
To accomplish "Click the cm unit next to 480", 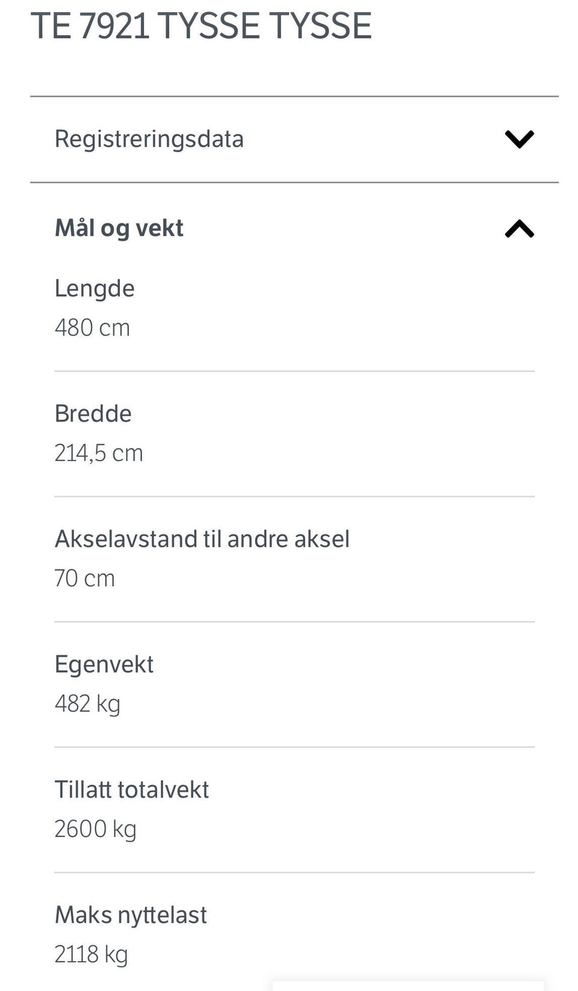I will pos(114,329).
